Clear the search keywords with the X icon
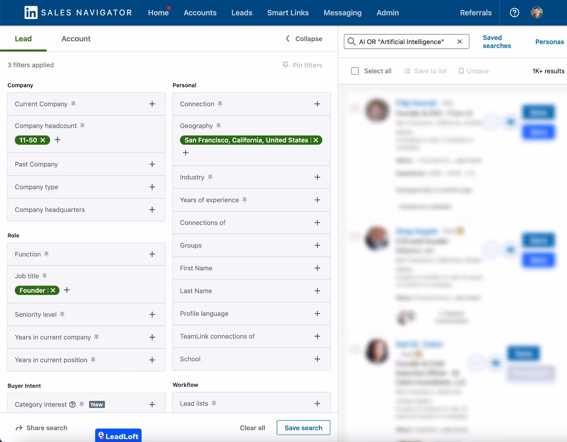 click(459, 41)
